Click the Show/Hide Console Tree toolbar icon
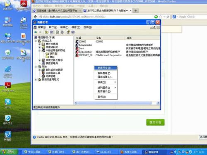Viewport: 207px width, 155px height. 51,32
